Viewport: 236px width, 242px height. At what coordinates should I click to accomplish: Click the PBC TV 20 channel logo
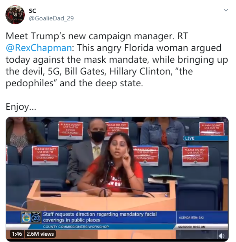(31, 217)
